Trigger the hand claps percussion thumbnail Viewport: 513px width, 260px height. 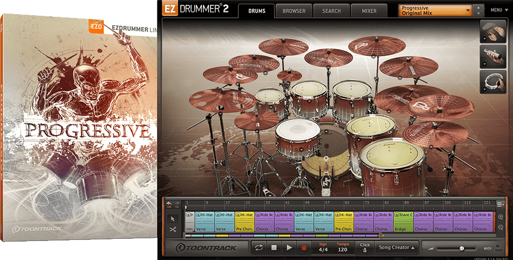click(x=494, y=31)
